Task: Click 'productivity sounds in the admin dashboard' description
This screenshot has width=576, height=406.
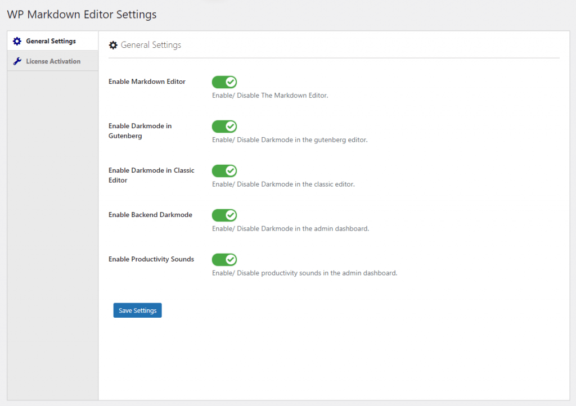Action: [x=304, y=273]
